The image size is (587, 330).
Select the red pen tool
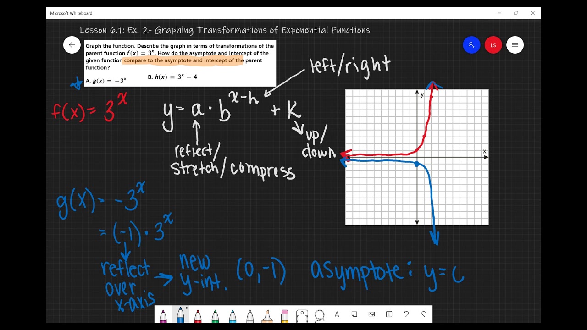tap(198, 316)
